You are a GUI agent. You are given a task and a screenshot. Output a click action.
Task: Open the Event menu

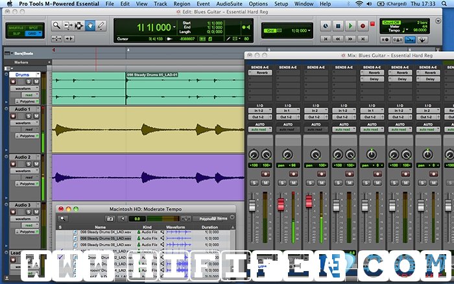coord(203,4)
